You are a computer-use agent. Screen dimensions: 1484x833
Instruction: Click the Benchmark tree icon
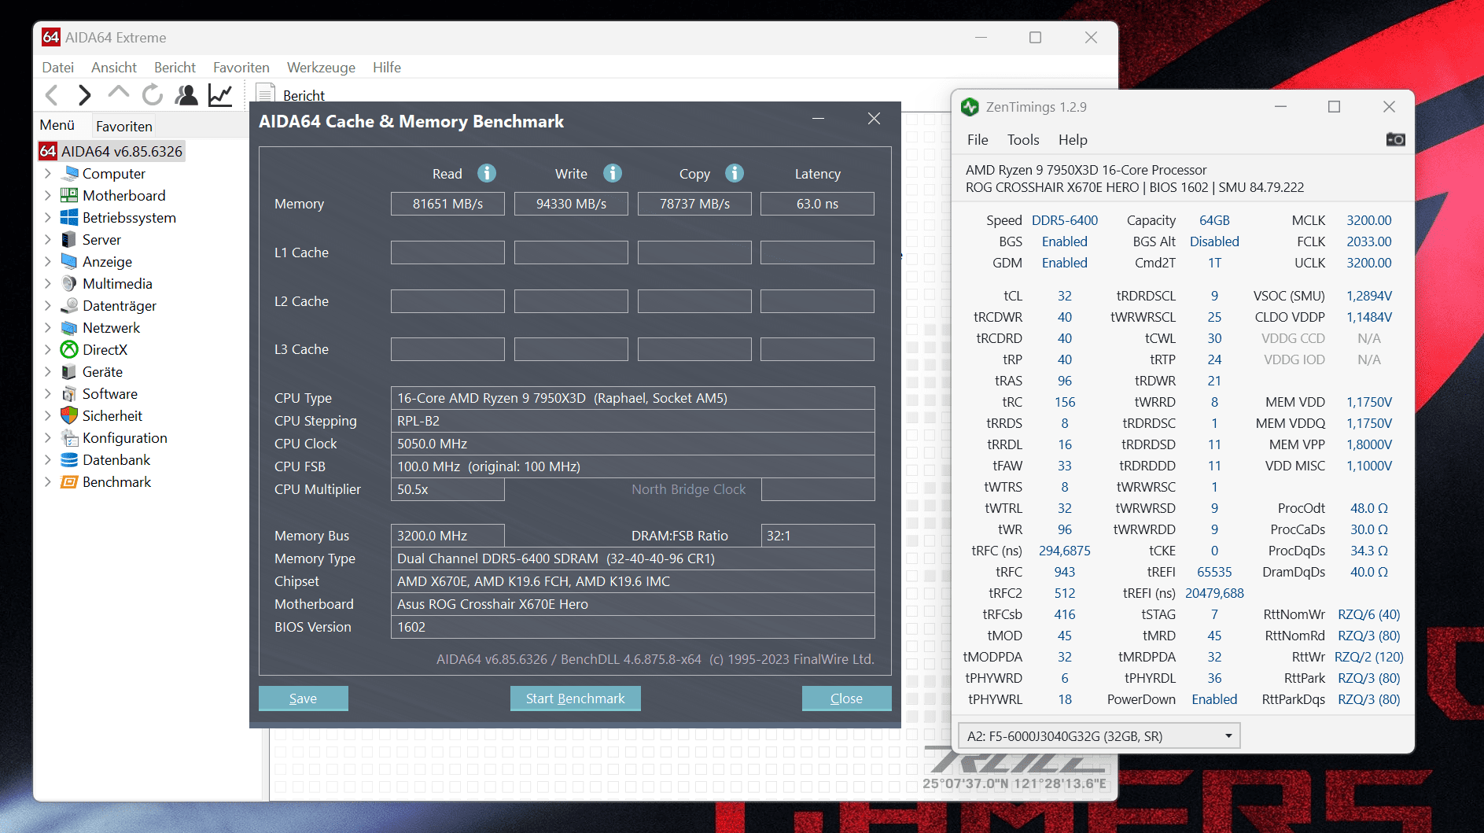[69, 481]
